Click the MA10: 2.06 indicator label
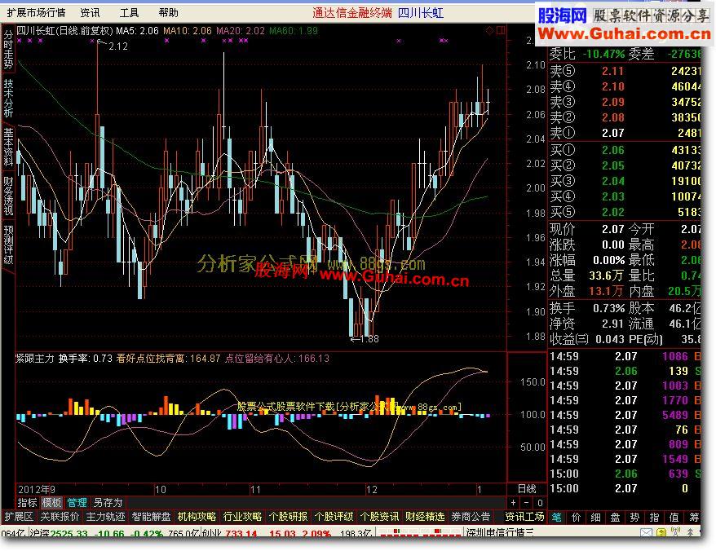Image resolution: width=716 pixels, height=551 pixels. [188, 31]
